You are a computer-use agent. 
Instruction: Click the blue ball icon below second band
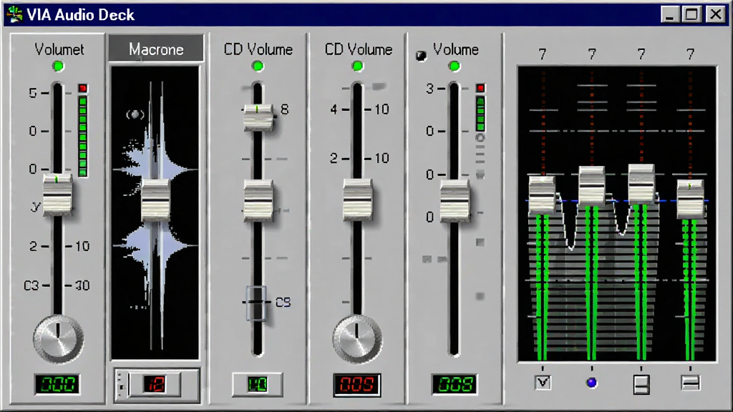click(592, 383)
